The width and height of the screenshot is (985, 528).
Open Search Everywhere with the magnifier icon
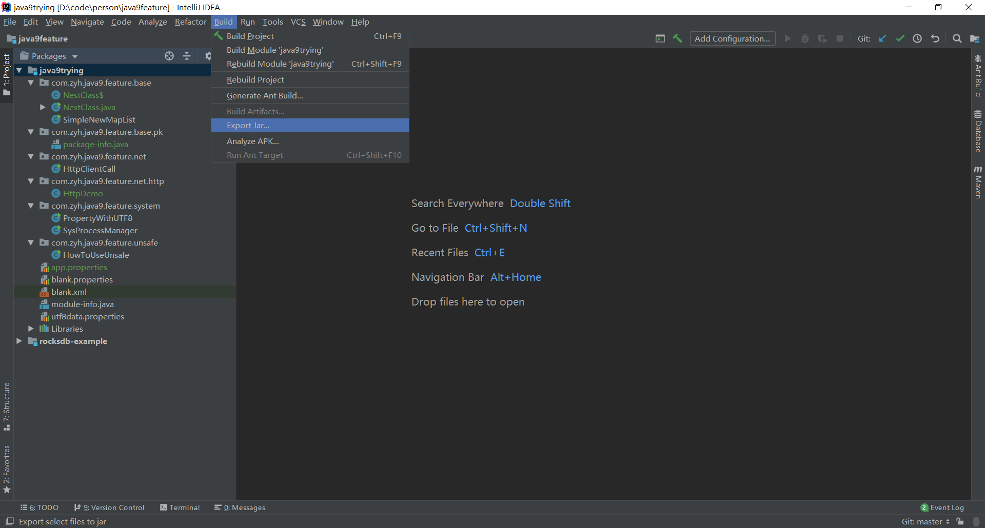tap(957, 38)
